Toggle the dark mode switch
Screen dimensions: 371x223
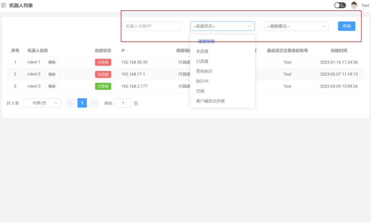coord(340,5)
